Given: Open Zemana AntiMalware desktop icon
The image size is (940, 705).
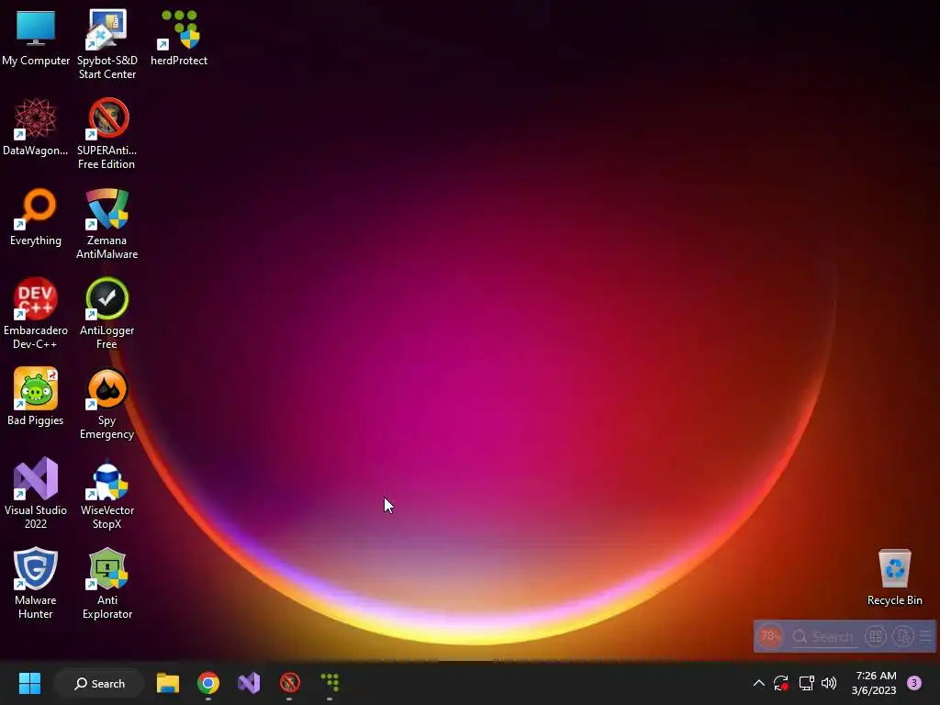Looking at the screenshot, I should point(107,224).
